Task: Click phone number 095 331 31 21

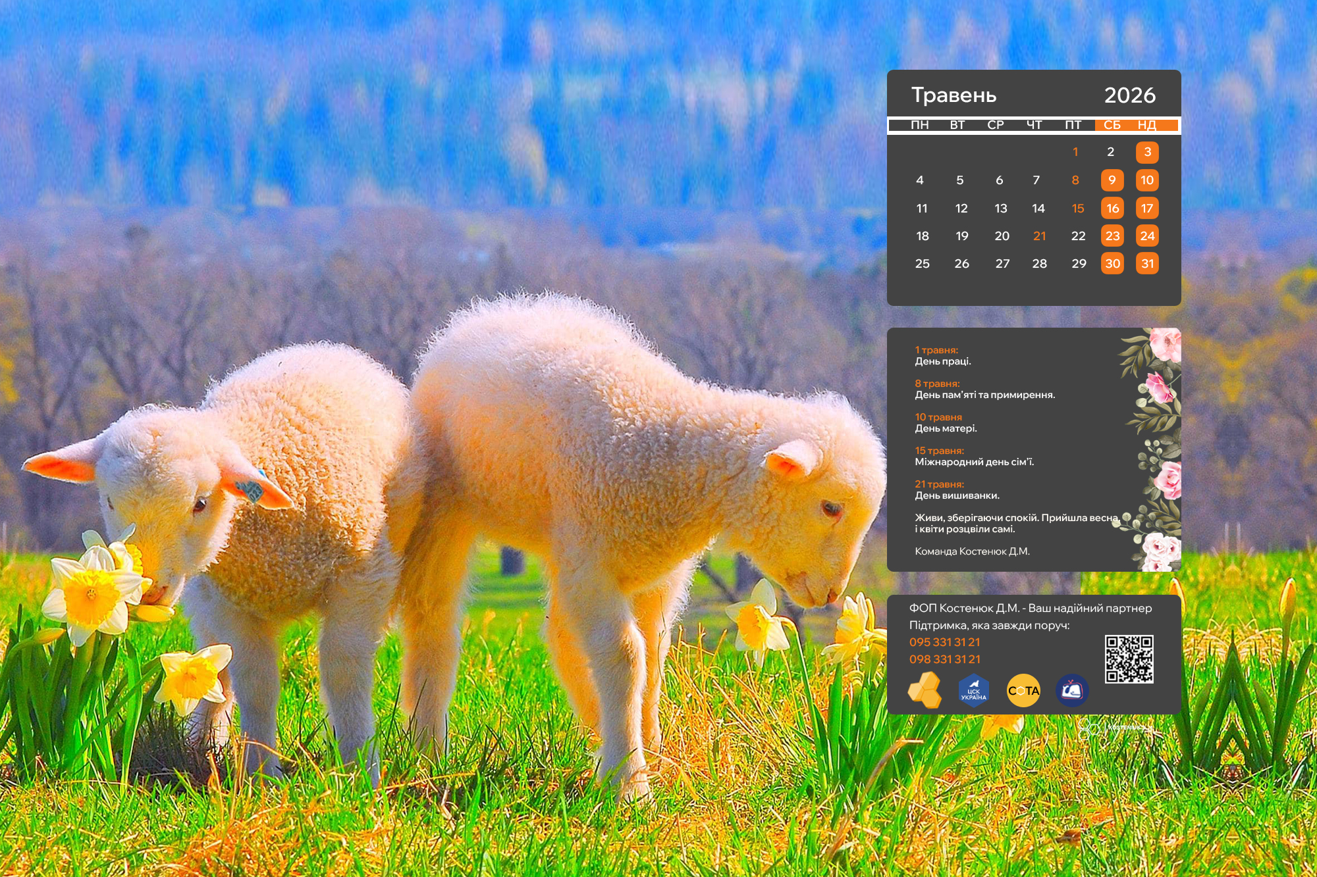Action: point(944,642)
